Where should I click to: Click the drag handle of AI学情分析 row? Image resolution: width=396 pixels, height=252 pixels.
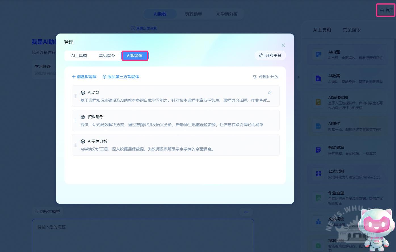point(76,145)
